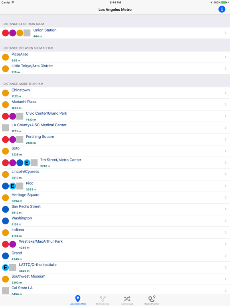Select the Civic Center/Grand Park station name
The image size is (230, 306).
coord(46,114)
